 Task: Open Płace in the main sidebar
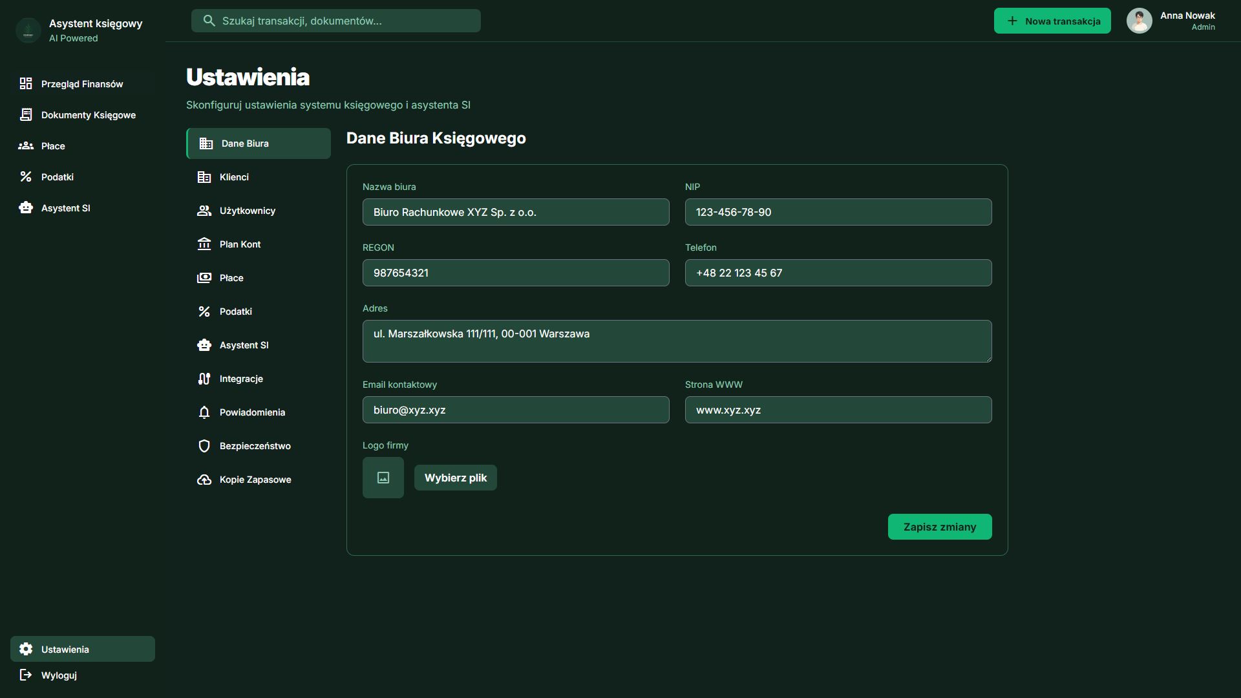click(53, 146)
